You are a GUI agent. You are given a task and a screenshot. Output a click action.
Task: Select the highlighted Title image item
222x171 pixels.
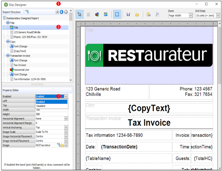click(x=35, y=27)
